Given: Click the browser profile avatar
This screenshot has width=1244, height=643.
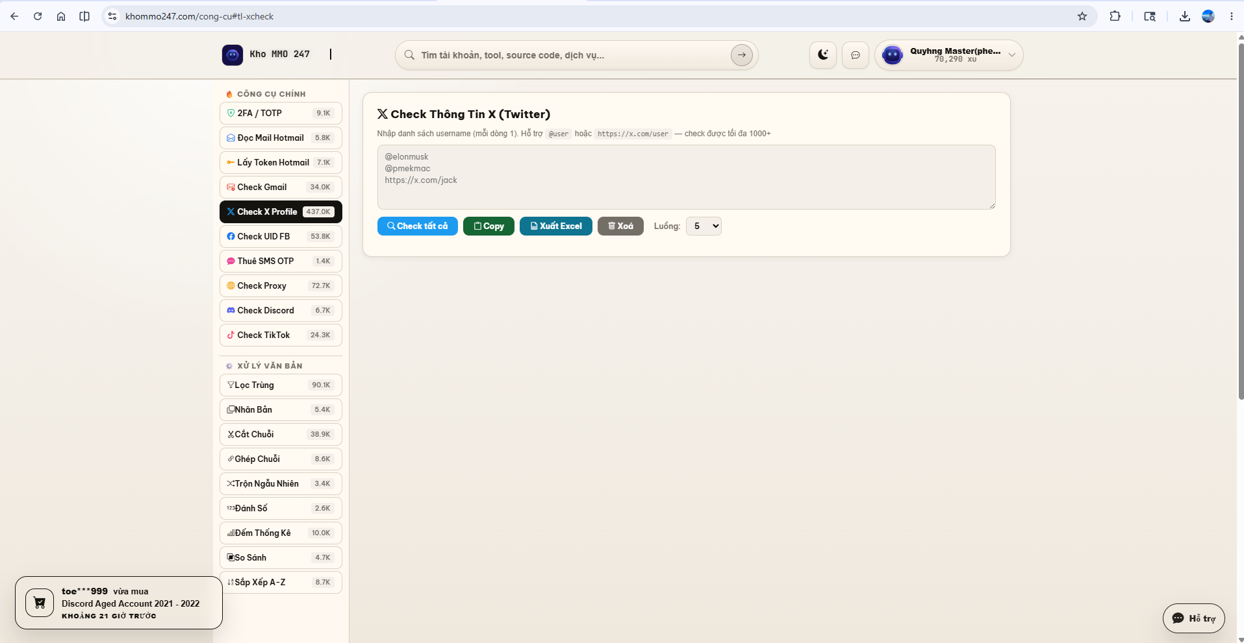Looking at the screenshot, I should tap(1208, 16).
